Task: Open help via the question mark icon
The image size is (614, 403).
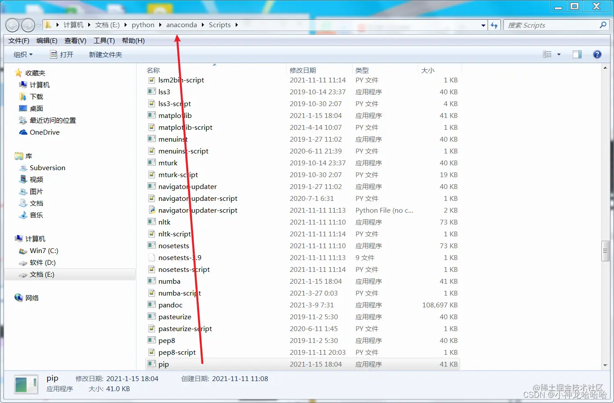Action: (597, 54)
